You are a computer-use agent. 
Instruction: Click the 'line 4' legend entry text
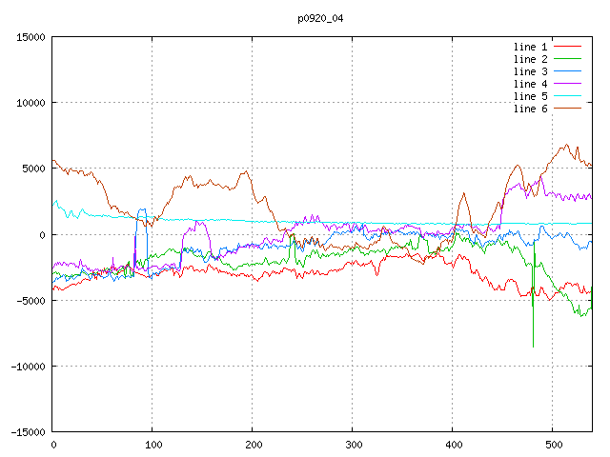530,84
